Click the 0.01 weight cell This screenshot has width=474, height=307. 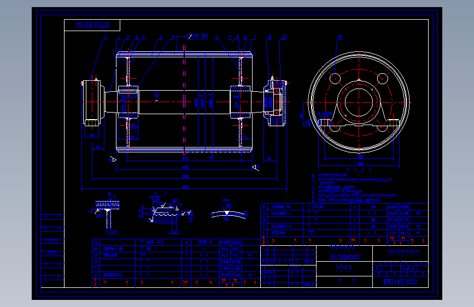(x=225, y=249)
